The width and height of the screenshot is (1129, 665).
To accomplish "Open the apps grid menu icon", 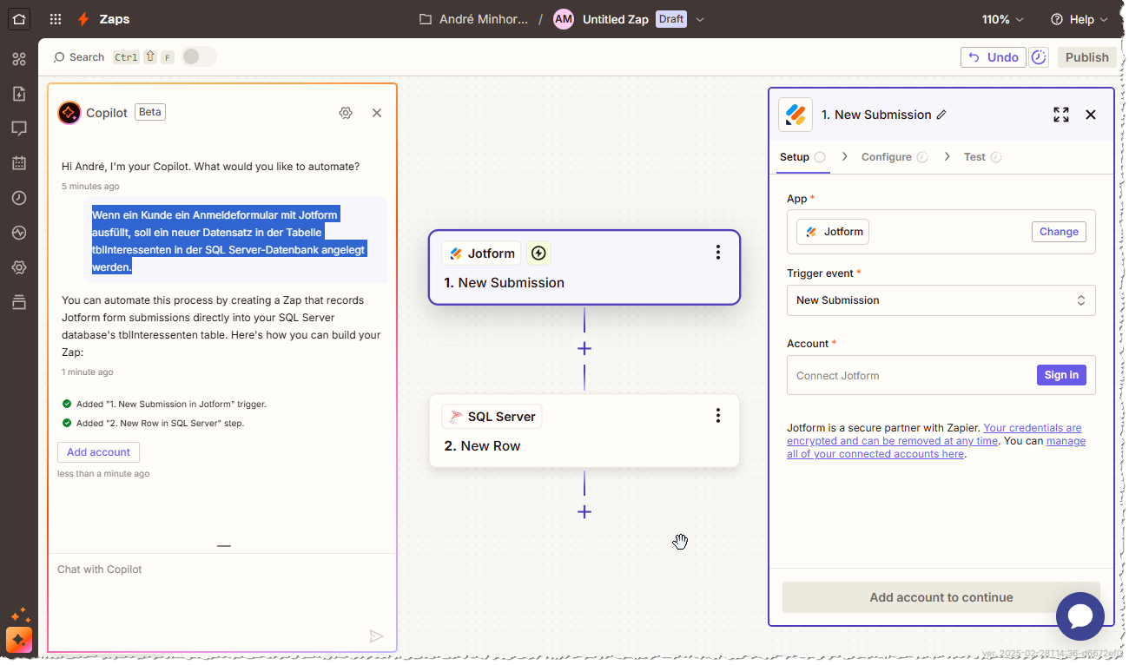I will [56, 19].
